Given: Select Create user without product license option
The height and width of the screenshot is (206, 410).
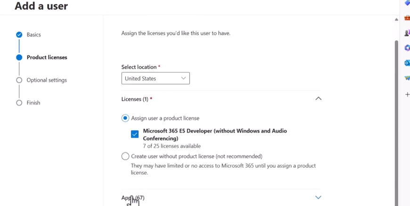Looking at the screenshot, I should pos(125,156).
